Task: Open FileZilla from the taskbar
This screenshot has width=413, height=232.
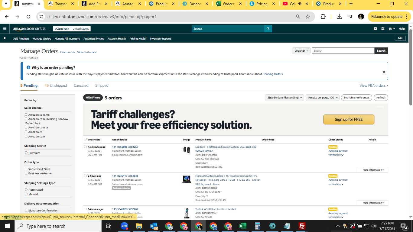Action: [301, 226]
